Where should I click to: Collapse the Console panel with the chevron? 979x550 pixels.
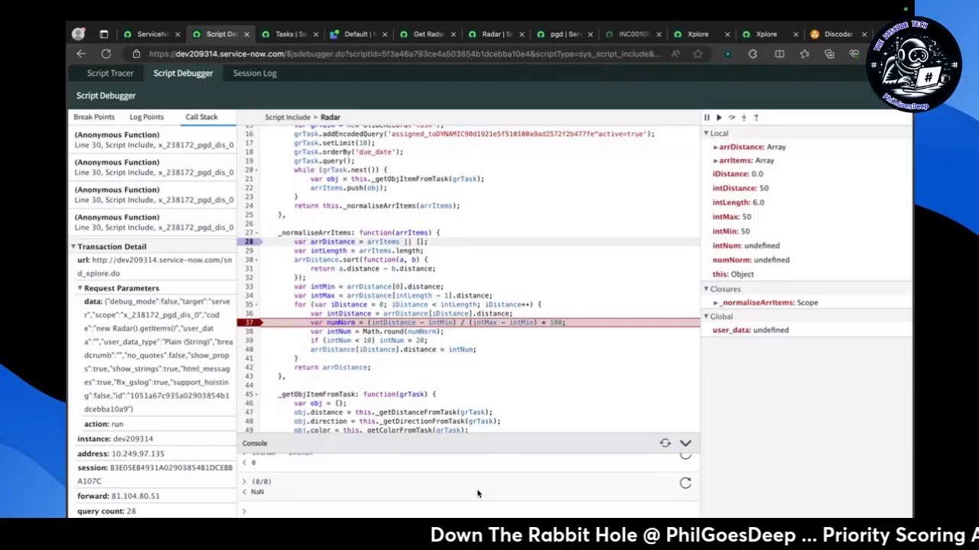pyautogui.click(x=685, y=443)
